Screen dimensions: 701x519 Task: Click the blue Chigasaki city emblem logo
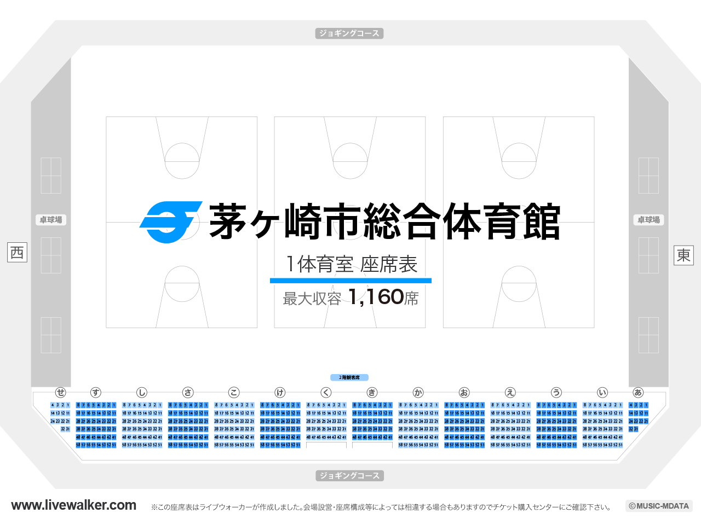[171, 223]
